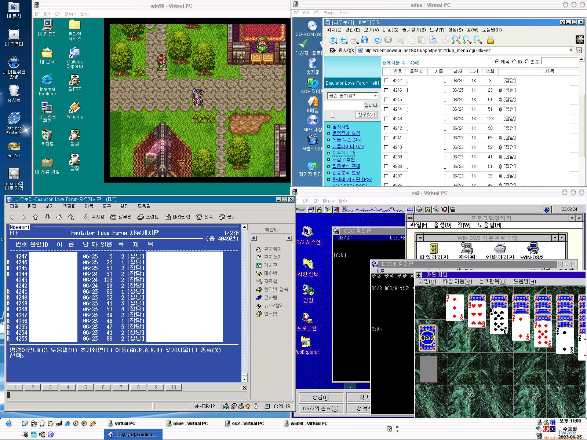Click the 접속 connect button in 나우누리

click(x=205, y=217)
